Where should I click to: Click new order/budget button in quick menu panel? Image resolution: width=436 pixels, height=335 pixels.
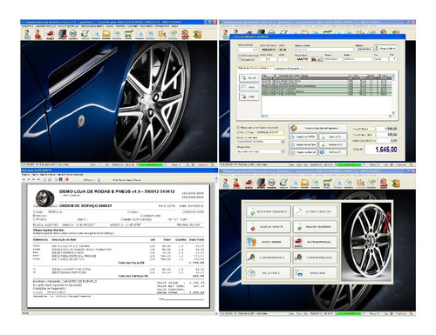pos(269,211)
